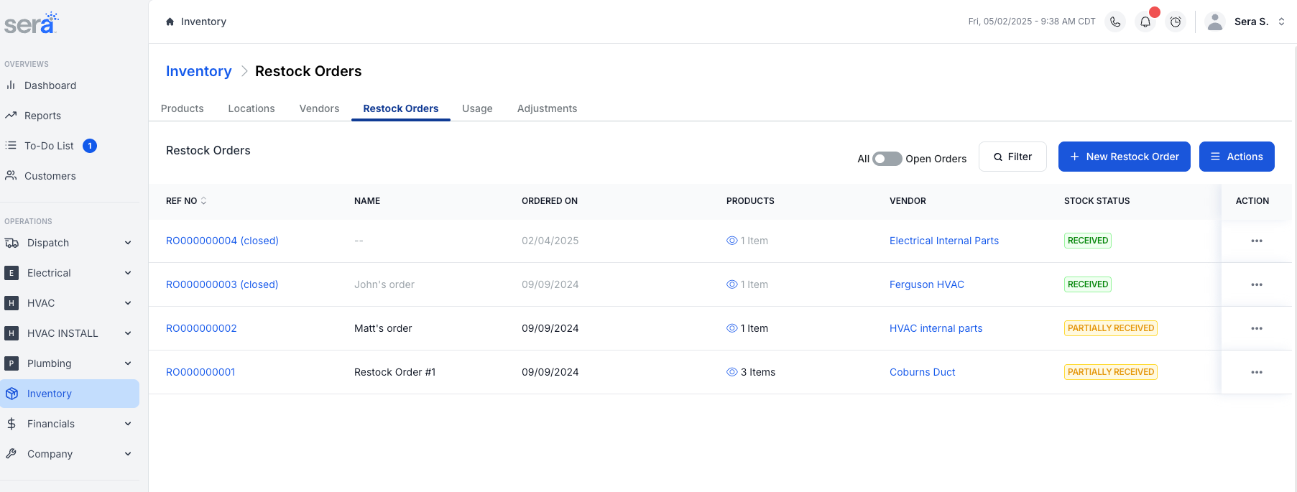Viewport: 1297px width, 492px height.
Task: Click the Company wrench icon
Action: point(11,454)
